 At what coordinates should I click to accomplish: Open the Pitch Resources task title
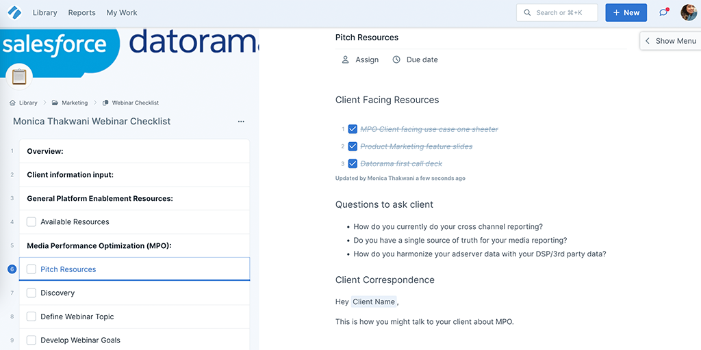click(x=68, y=269)
